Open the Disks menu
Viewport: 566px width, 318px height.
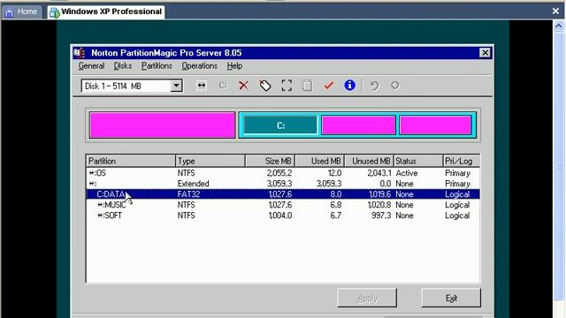[x=123, y=66]
